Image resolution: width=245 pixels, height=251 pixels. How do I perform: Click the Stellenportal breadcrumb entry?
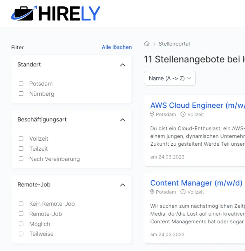click(174, 44)
